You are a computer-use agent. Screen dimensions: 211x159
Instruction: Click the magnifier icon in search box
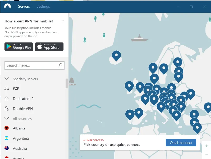(60, 65)
